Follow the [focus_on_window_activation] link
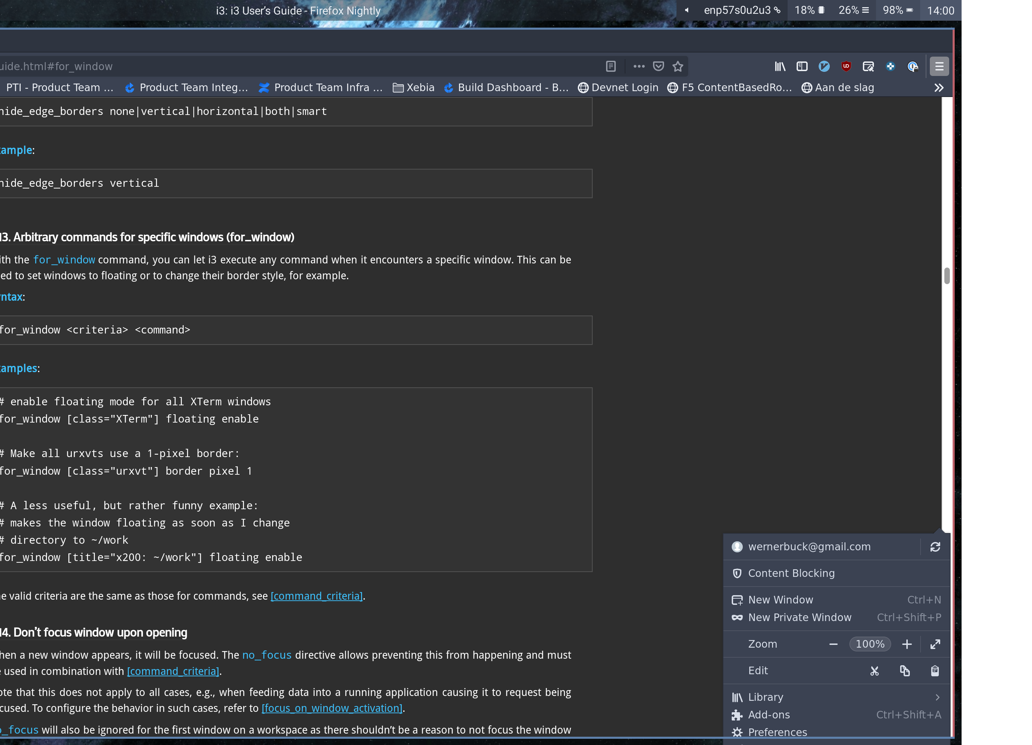This screenshot has height=745, width=1032. 332,708
